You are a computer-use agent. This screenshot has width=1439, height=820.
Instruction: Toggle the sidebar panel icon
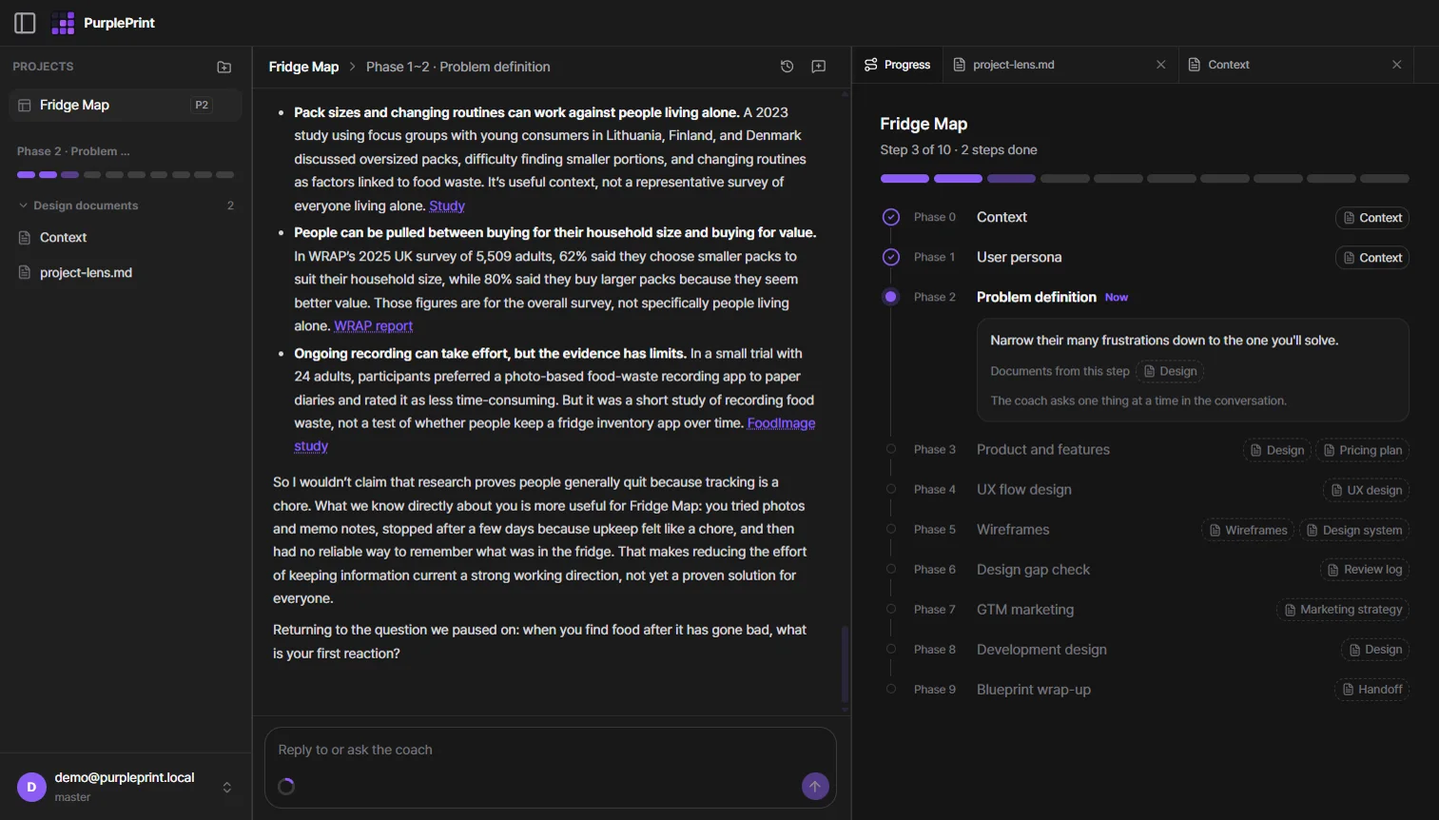pyautogui.click(x=25, y=23)
